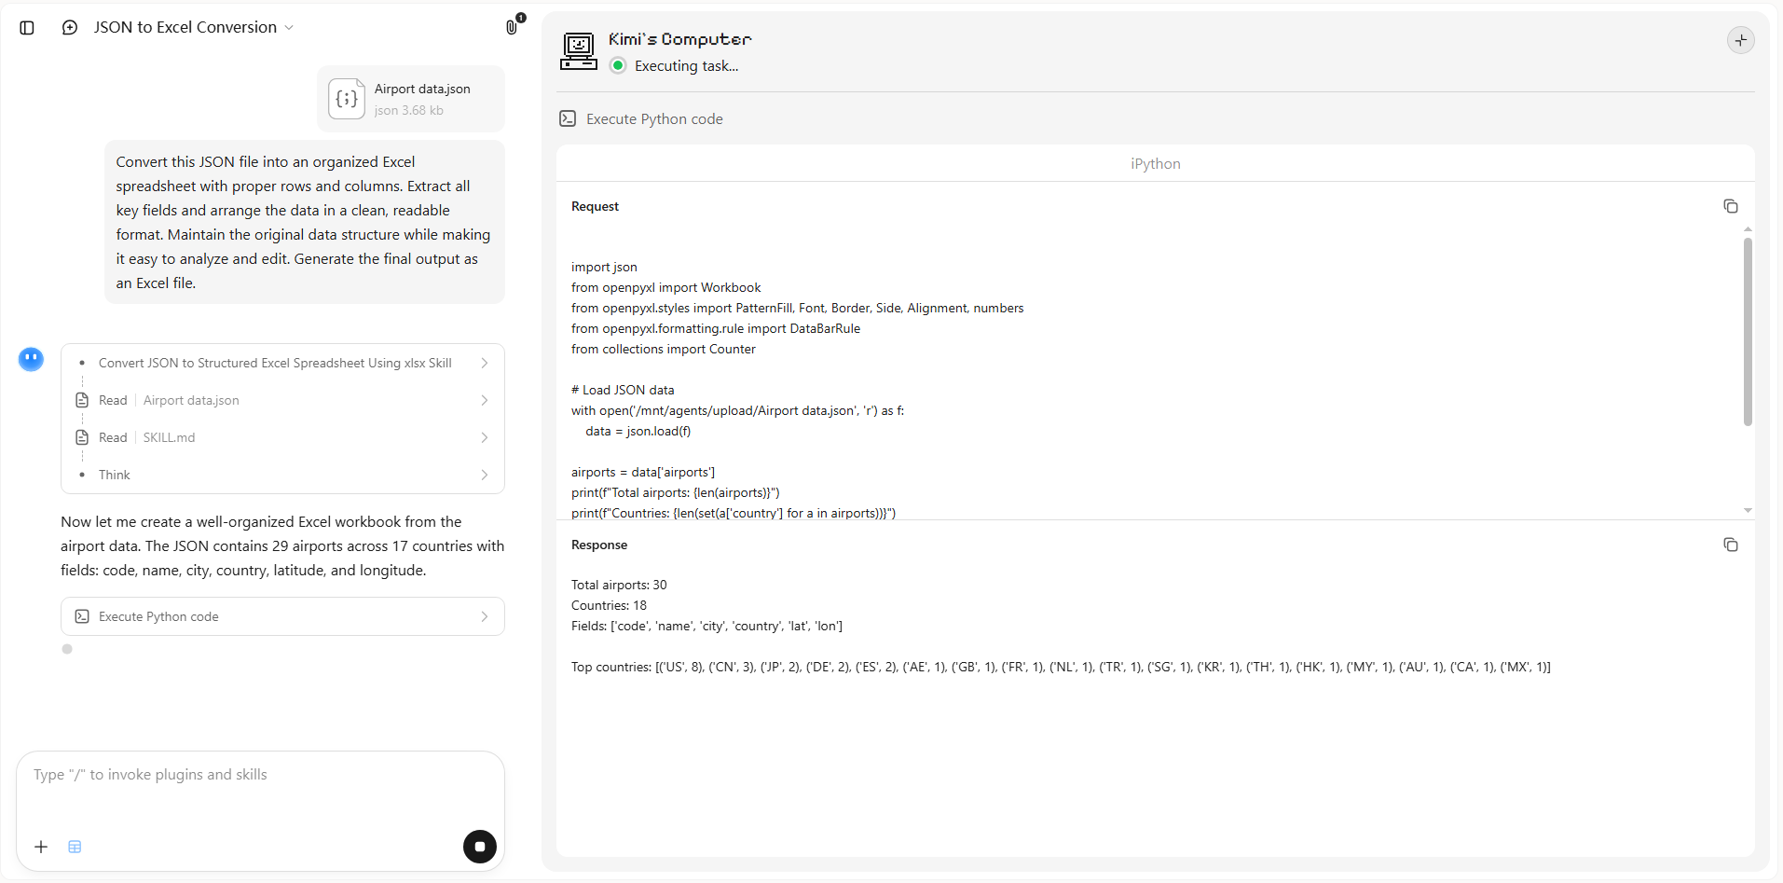This screenshot has height=883, width=1783.
Task: Open the attachments paperclip icon
Action: click(x=512, y=27)
